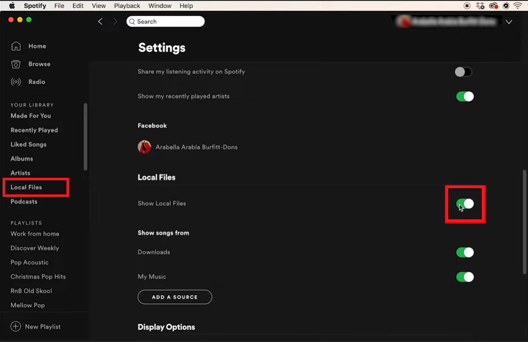The width and height of the screenshot is (528, 342).
Task: Open the Playback menu
Action: pyautogui.click(x=127, y=6)
